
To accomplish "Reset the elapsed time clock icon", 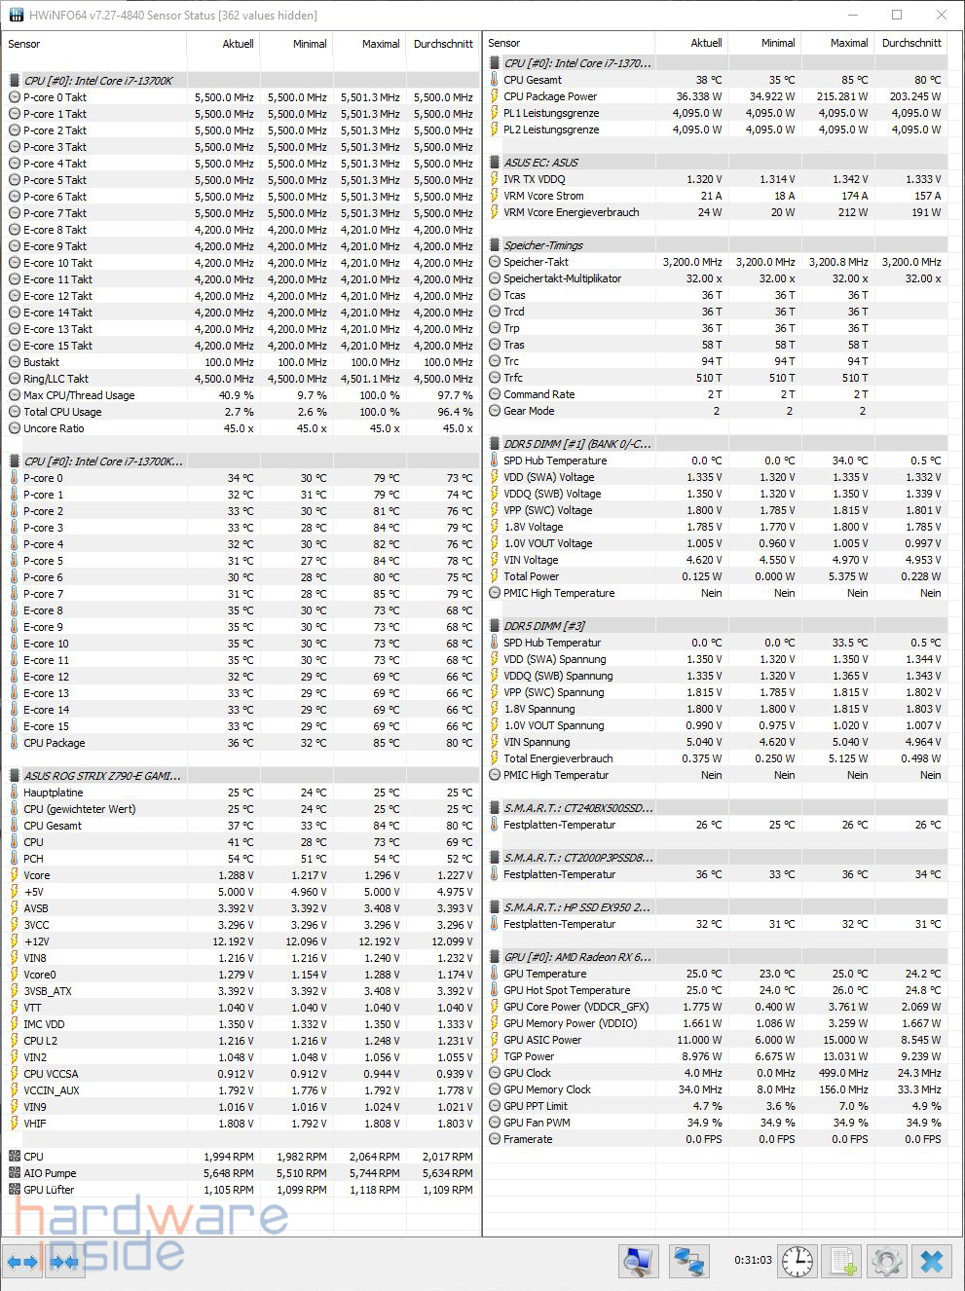I will pos(798,1262).
